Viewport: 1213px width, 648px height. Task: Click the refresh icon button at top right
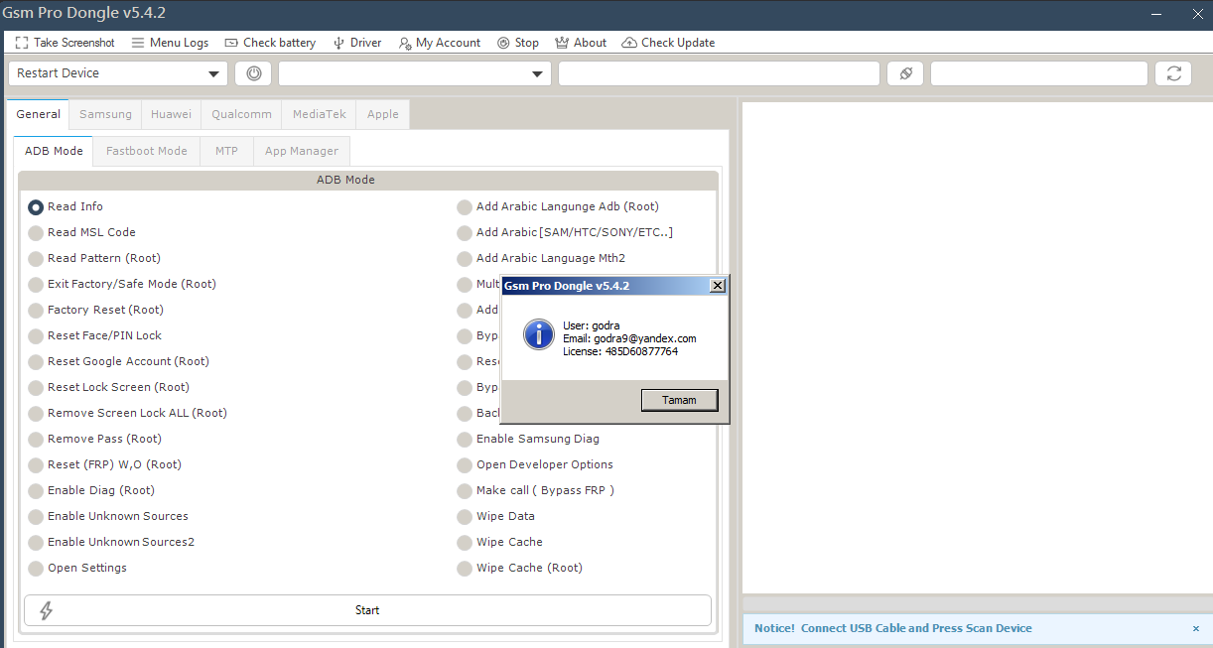[1174, 73]
